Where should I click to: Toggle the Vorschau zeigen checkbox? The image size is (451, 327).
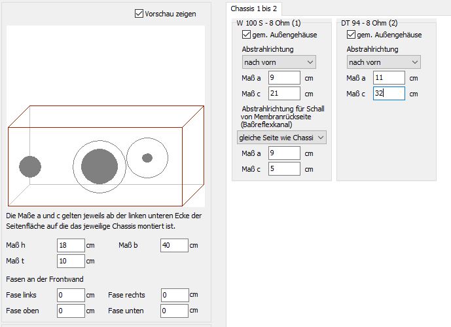point(139,13)
